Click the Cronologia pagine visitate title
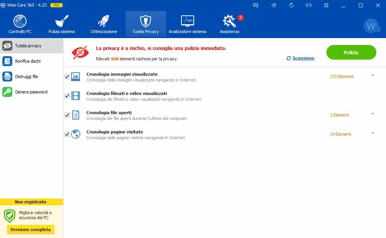This screenshot has height=238, width=386. (115, 131)
